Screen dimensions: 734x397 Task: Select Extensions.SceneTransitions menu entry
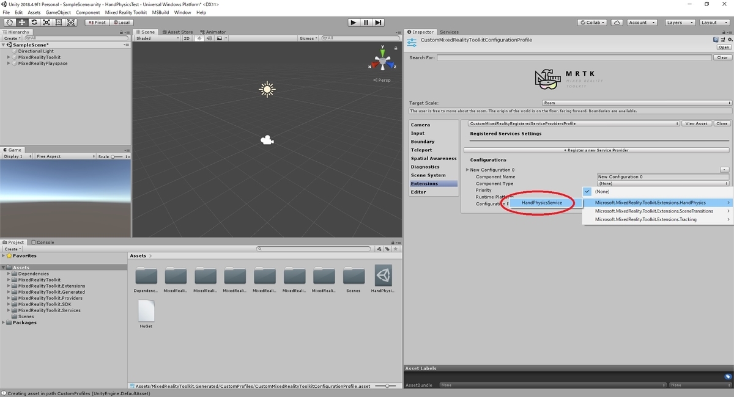click(x=658, y=211)
